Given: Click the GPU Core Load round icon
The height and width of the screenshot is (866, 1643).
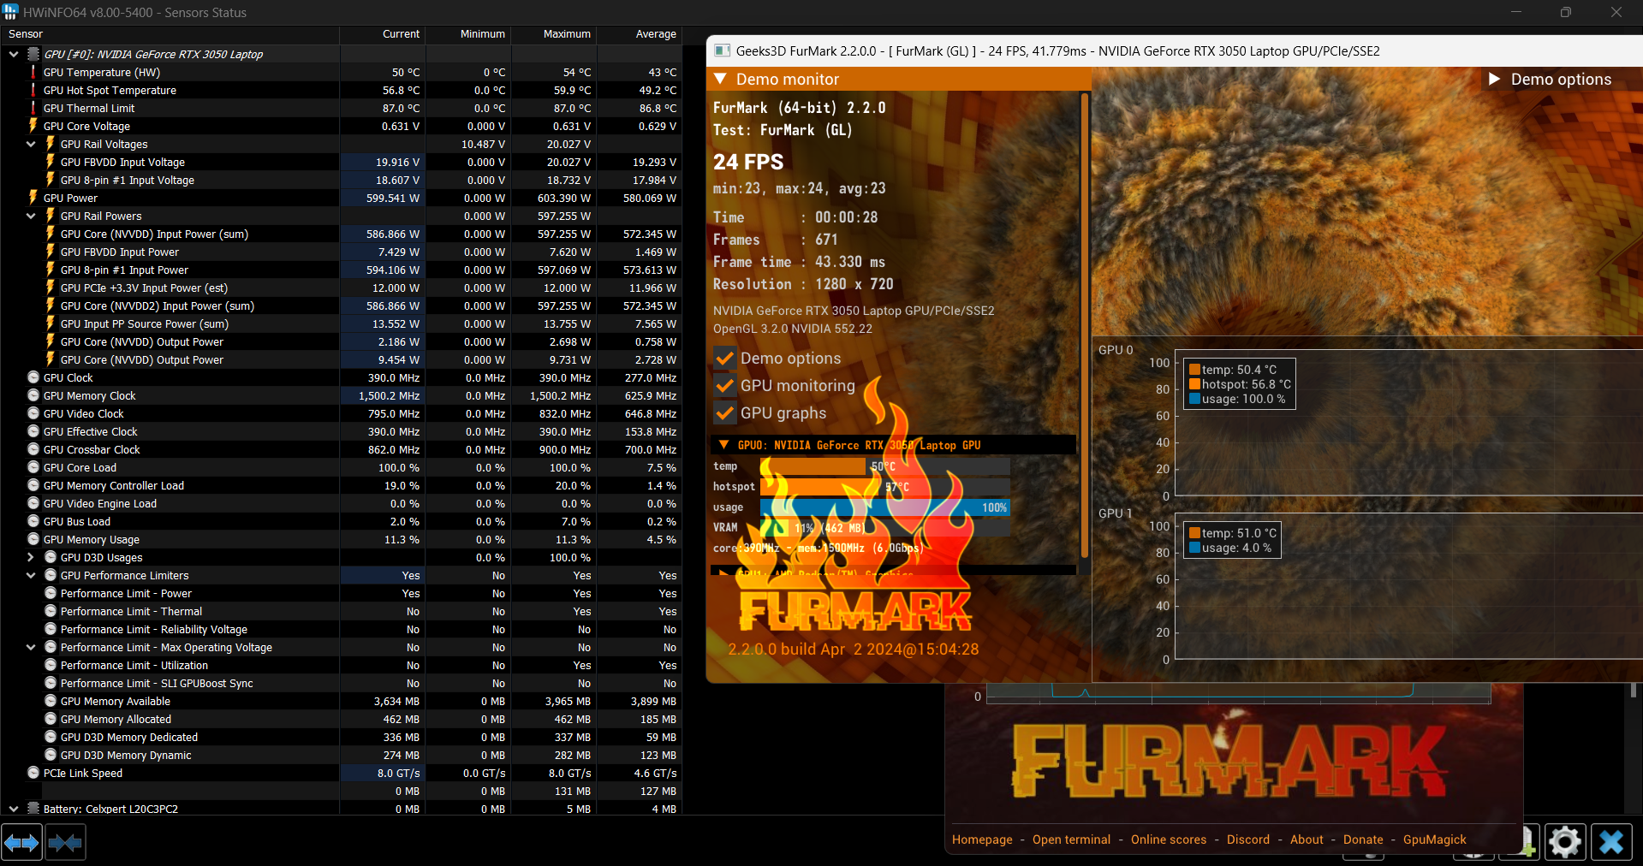Looking at the screenshot, I should [x=33, y=467].
